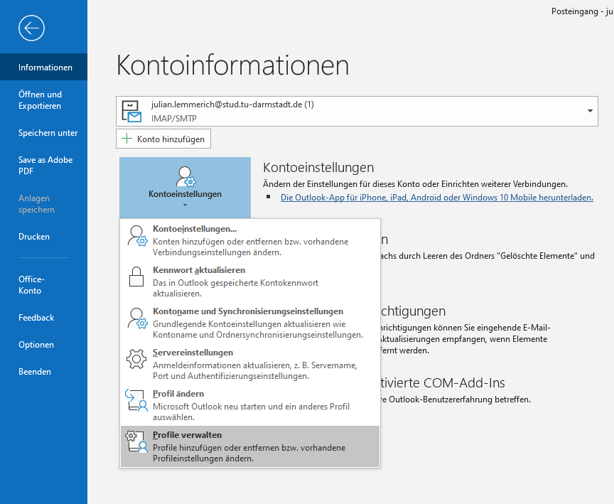Click the Kontoname und Synchronisierungseinstellungen icon
The width and height of the screenshot is (614, 504).
(136, 318)
